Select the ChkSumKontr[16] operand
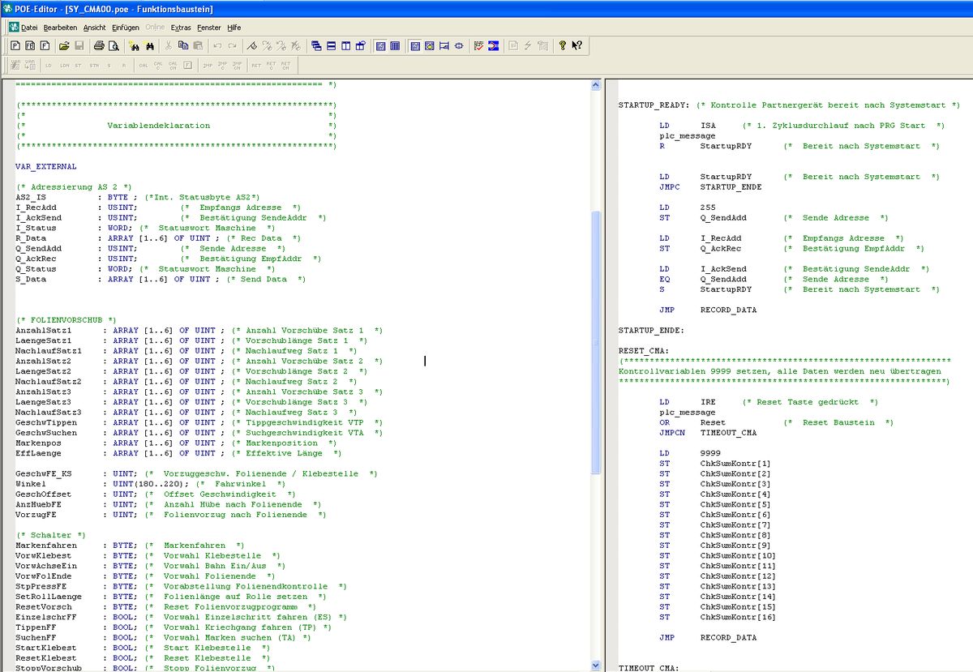The width and height of the screenshot is (973, 672). pyautogui.click(x=736, y=618)
